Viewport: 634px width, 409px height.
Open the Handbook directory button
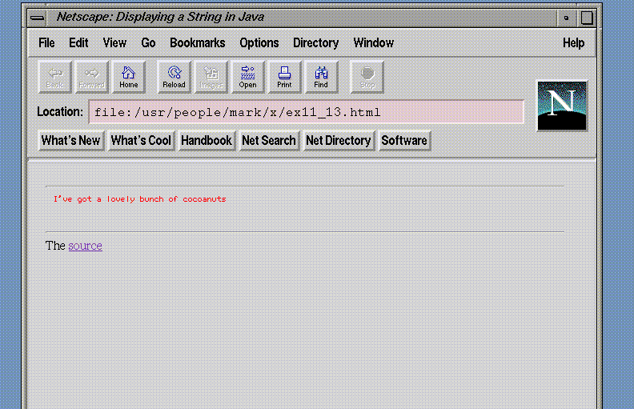[x=207, y=141]
